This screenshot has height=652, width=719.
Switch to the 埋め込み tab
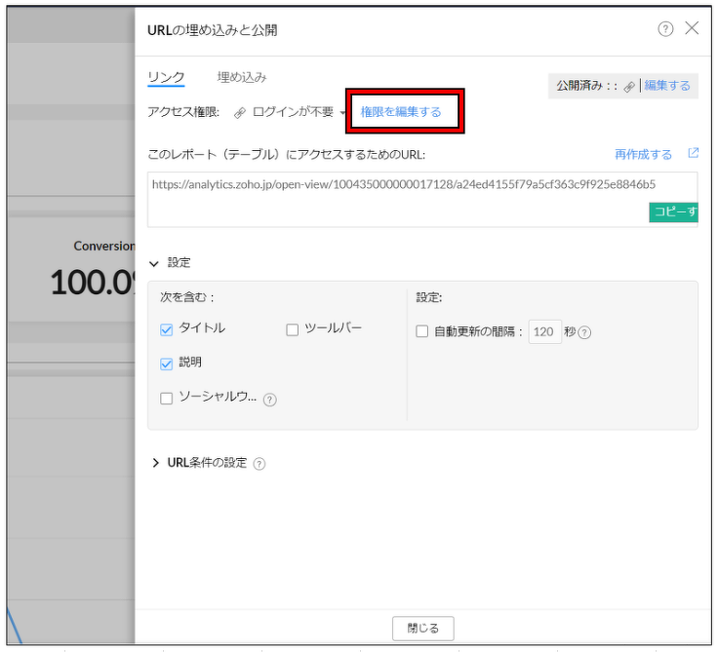coord(242,78)
